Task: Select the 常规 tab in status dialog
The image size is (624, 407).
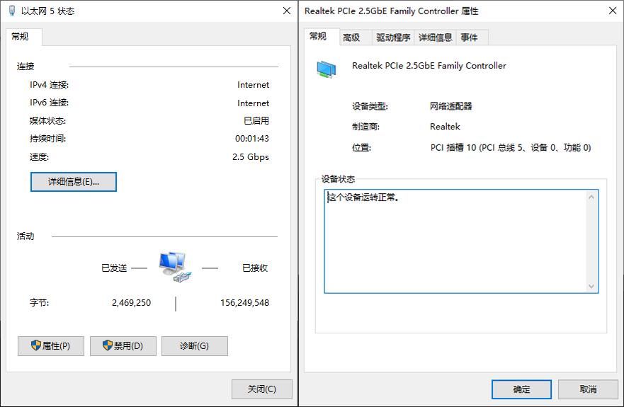Action: click(x=21, y=37)
